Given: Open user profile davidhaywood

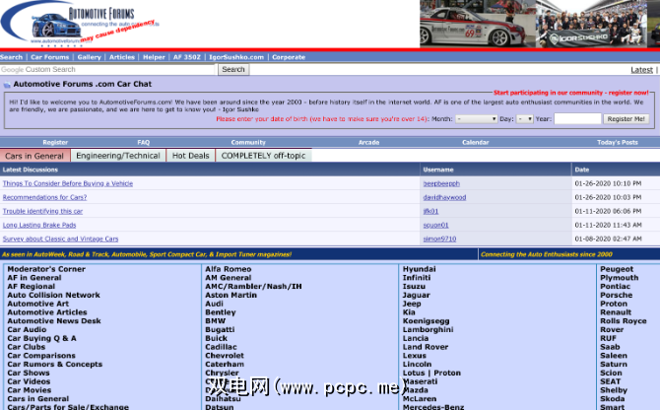Looking at the screenshot, I should 444,197.
